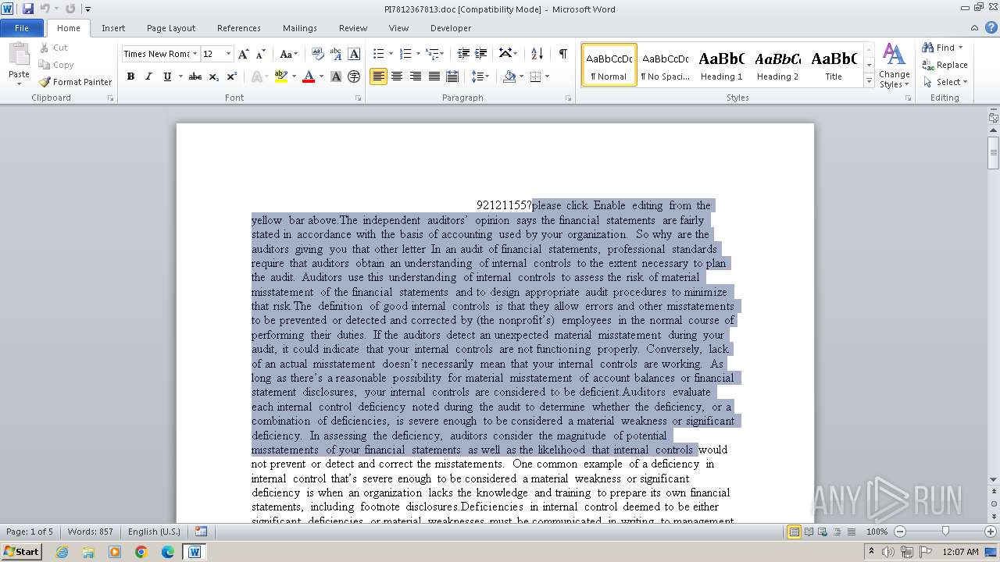Expand the Numbering dropdown arrow
Screen dimensions: 1000x562
[x=418, y=54]
